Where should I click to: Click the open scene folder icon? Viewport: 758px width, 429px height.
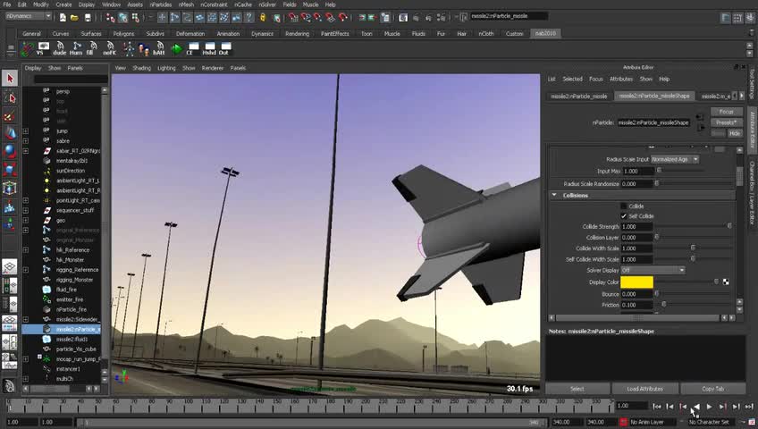(74, 18)
